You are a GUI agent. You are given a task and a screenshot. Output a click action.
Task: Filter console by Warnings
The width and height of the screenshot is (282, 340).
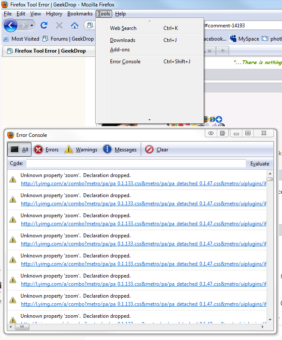(81, 150)
